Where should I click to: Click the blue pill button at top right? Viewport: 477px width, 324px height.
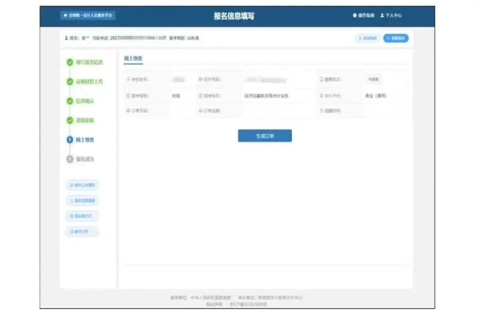tap(396, 38)
